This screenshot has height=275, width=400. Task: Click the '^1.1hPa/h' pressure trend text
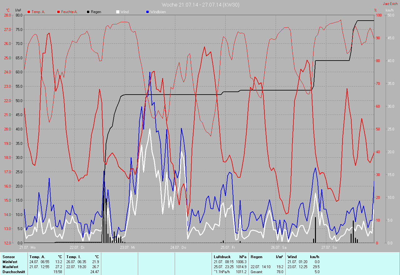tap(222, 272)
